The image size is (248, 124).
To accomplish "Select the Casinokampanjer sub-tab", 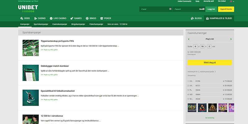I will click(x=60, y=24).
